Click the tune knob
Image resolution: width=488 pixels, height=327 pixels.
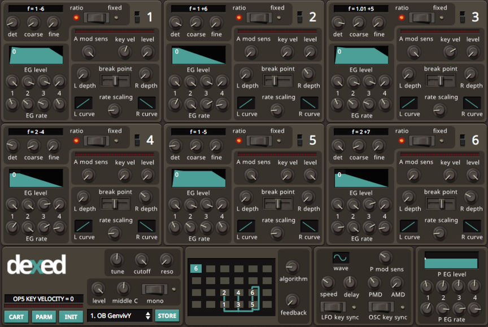point(117,260)
